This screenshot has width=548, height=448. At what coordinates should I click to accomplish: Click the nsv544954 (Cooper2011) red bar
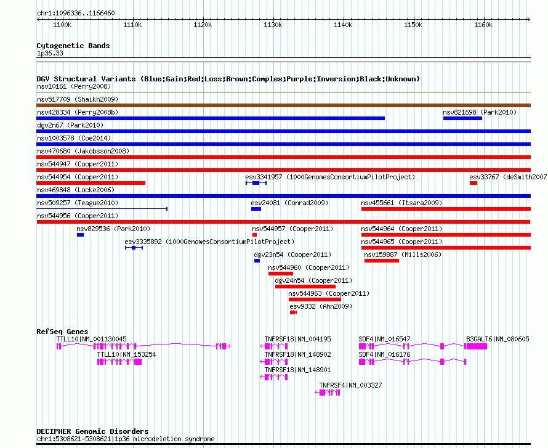pyautogui.click(x=91, y=183)
